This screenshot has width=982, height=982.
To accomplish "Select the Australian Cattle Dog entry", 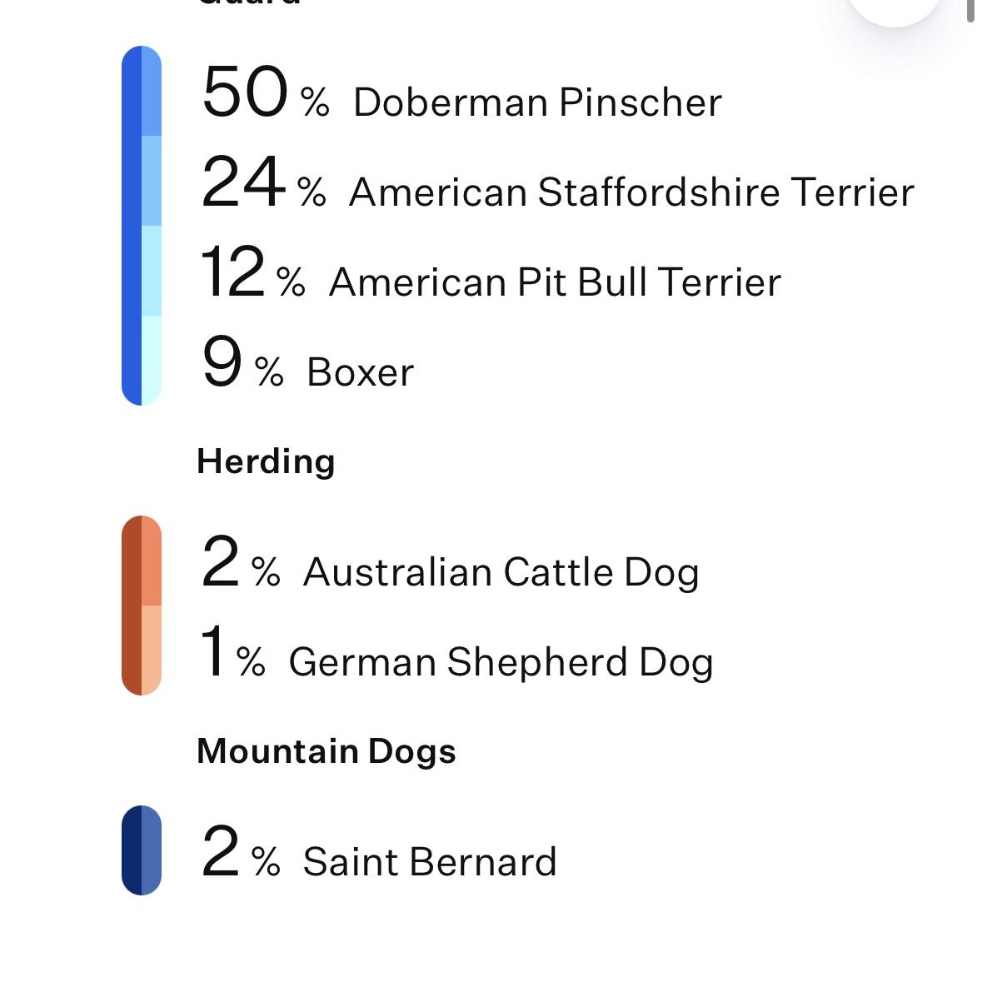I will 500,572.
